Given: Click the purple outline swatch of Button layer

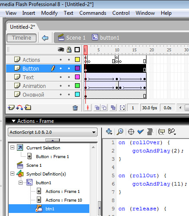Looking at the screenshot, I should point(77,68).
